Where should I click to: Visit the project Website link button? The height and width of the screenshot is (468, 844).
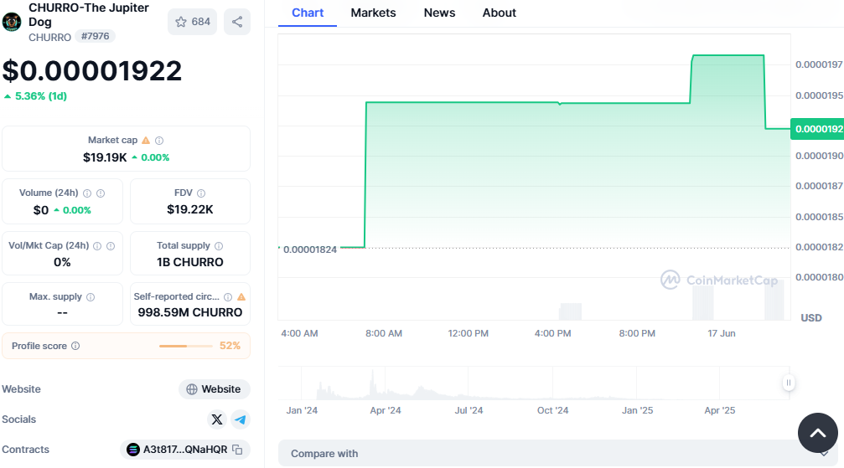tap(215, 389)
